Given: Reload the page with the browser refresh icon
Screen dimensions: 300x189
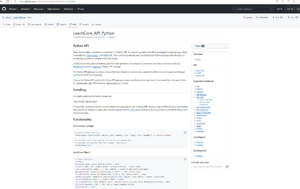Looking at the screenshot, I should pyautogui.click(x=7, y=1).
